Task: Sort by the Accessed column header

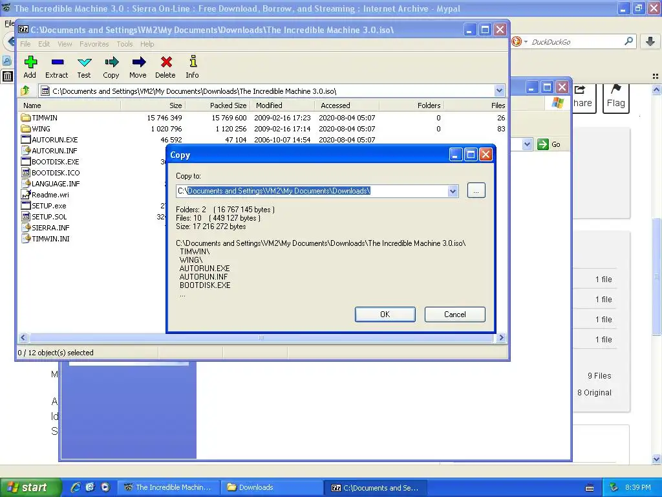Action: tap(347, 105)
